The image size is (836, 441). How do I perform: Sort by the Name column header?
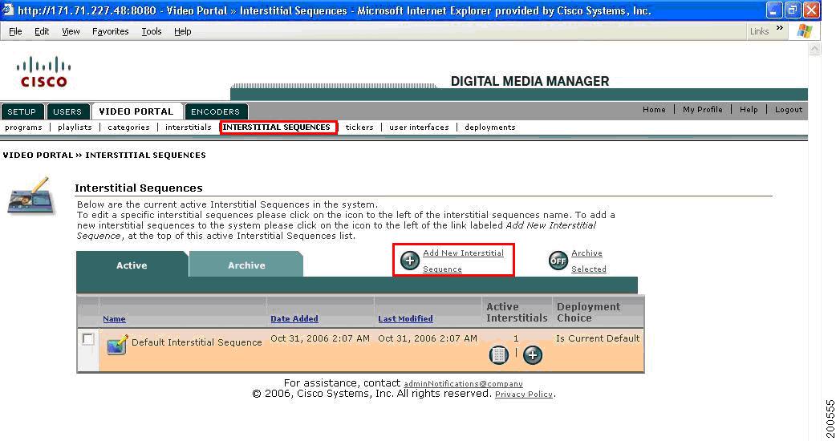pos(114,318)
